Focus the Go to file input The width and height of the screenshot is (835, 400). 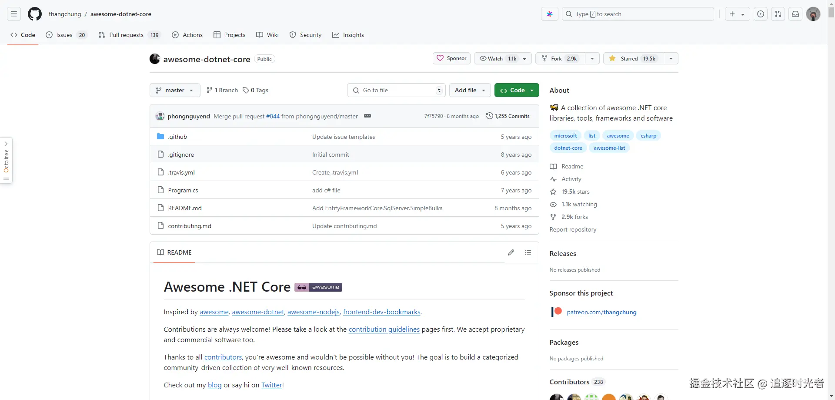point(397,90)
